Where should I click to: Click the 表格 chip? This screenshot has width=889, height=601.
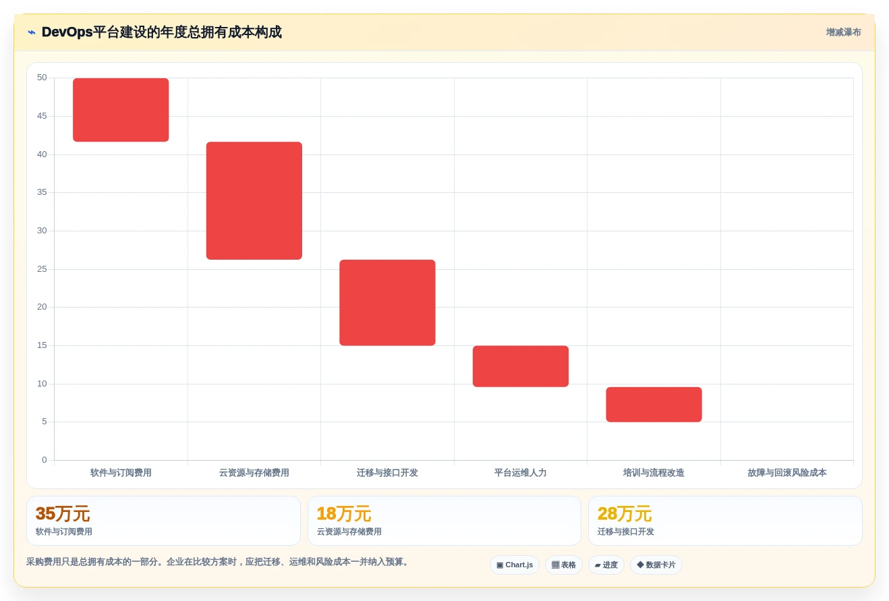[564, 565]
